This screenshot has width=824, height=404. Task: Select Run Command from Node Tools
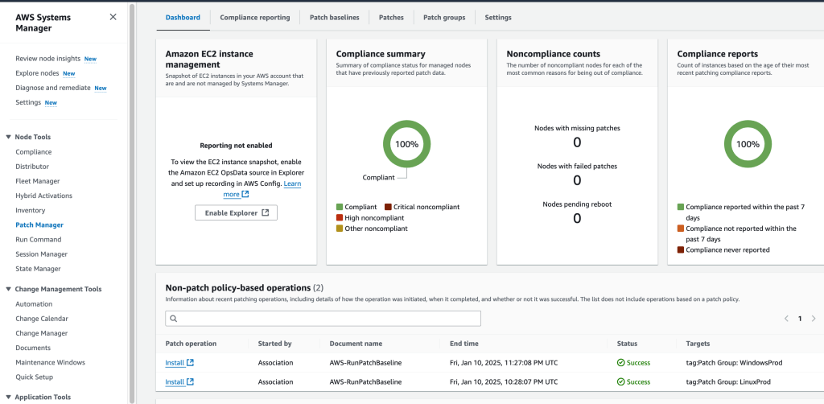pos(38,240)
